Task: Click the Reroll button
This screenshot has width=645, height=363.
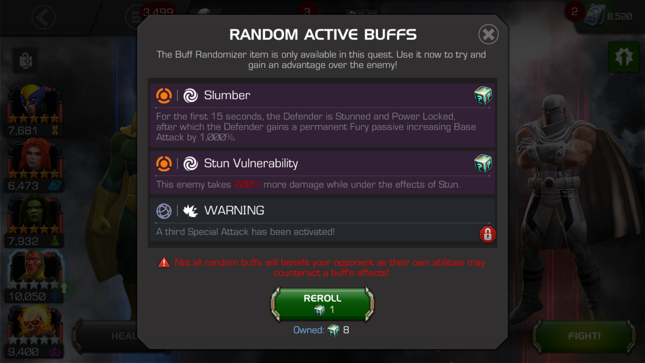Action: [322, 304]
